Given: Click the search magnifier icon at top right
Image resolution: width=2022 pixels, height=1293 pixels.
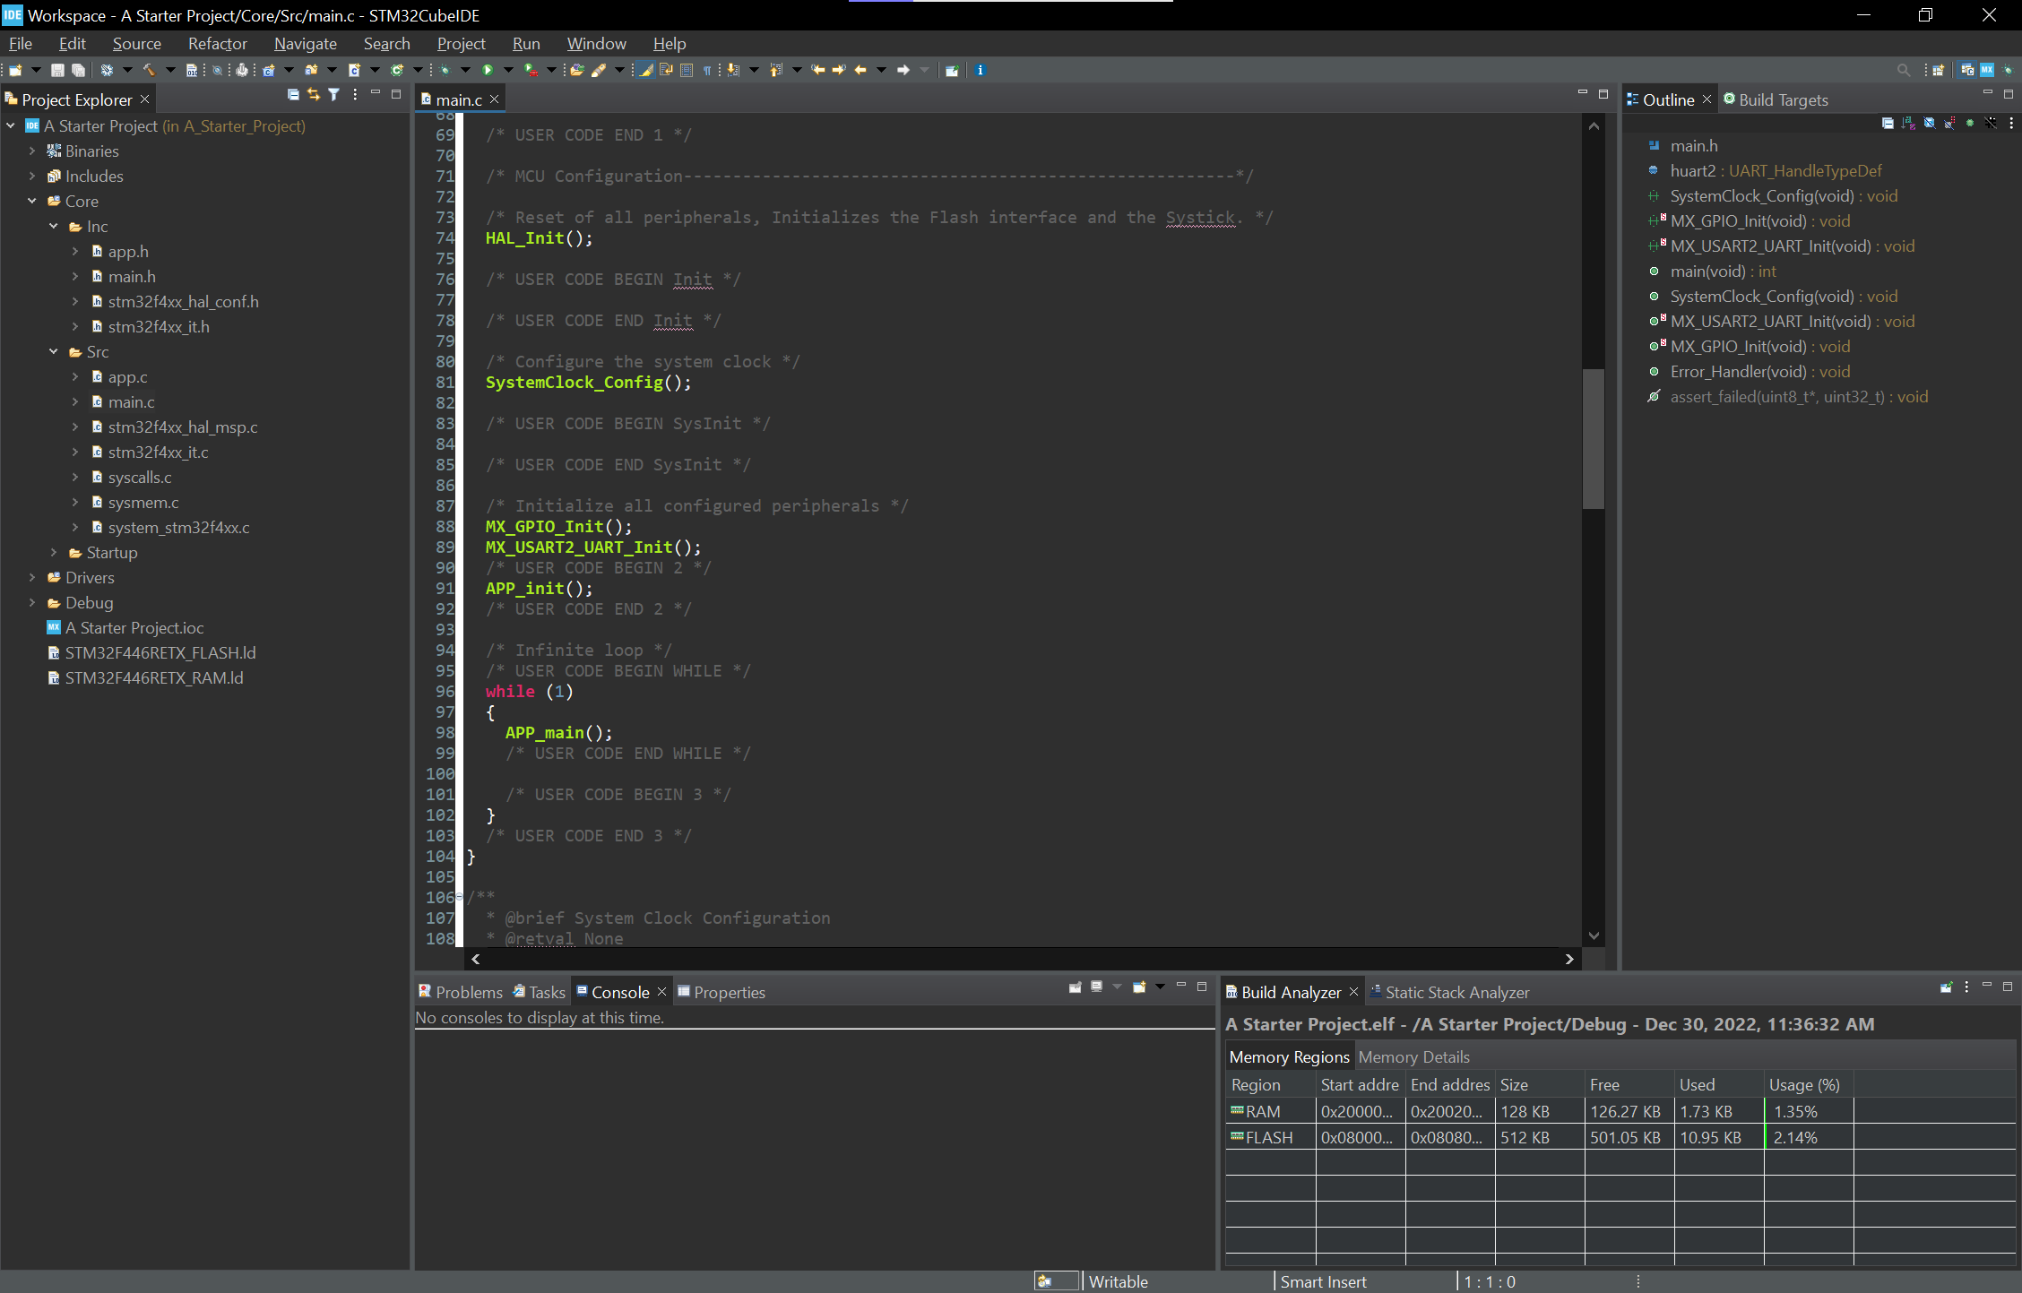Looking at the screenshot, I should tap(1903, 70).
